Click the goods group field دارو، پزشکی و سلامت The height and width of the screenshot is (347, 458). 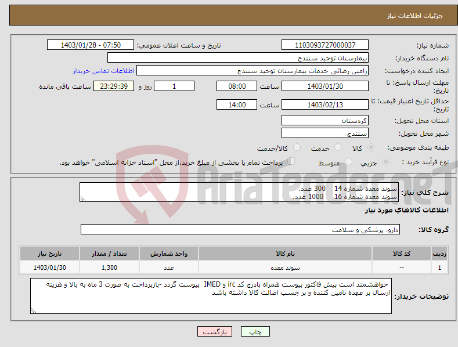pyautogui.click(x=240, y=230)
